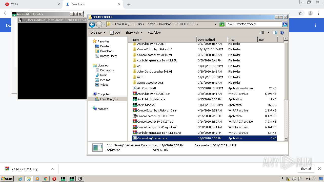Sort by Date modified column
This screenshot has height=182, width=324.
[212, 40]
